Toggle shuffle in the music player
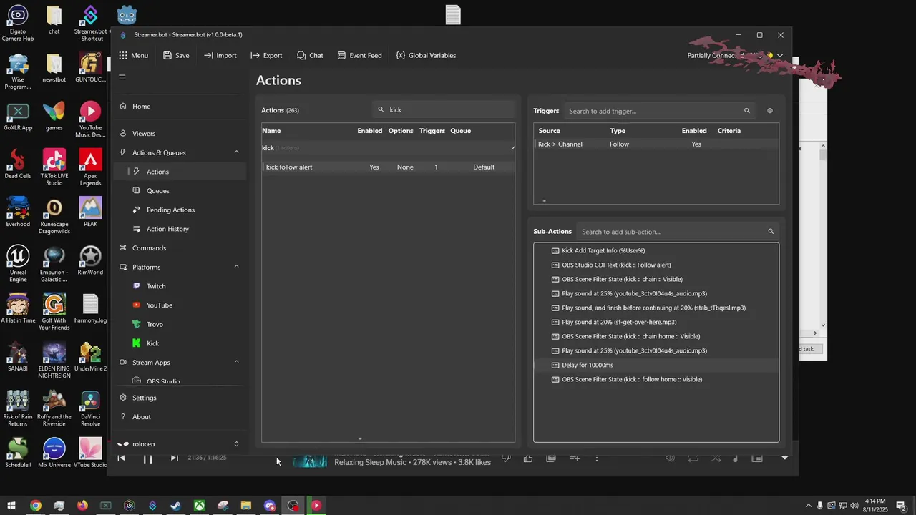This screenshot has width=916, height=515. [716, 458]
